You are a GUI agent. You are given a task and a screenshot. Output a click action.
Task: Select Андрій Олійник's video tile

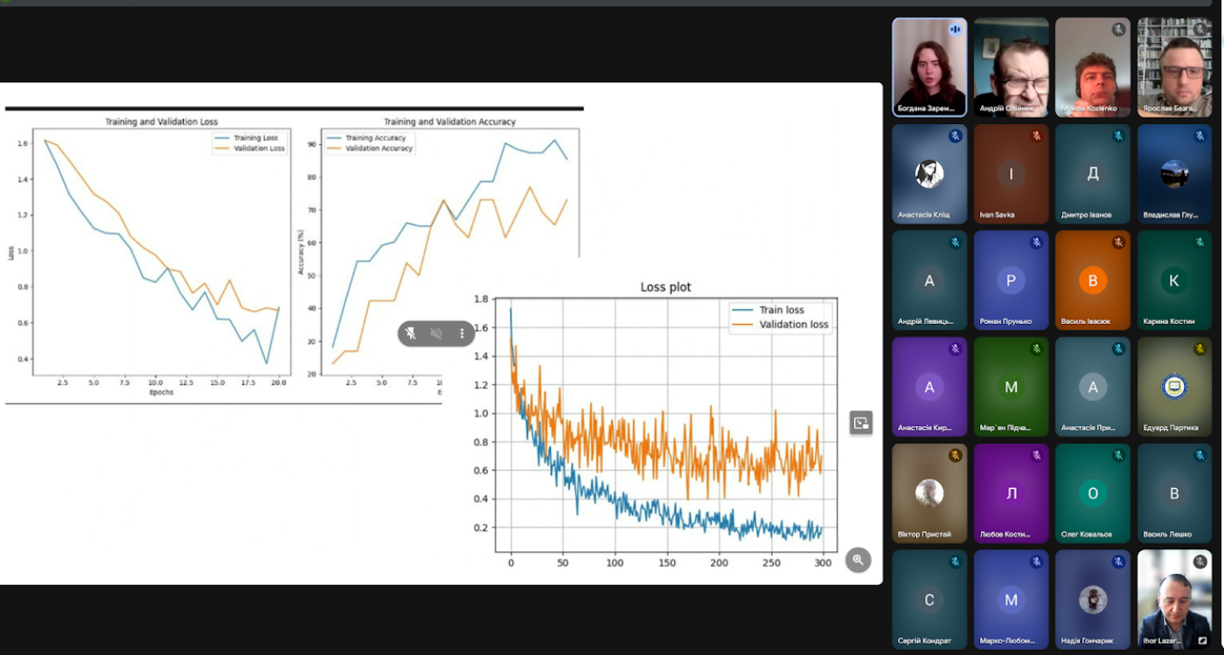1011,67
